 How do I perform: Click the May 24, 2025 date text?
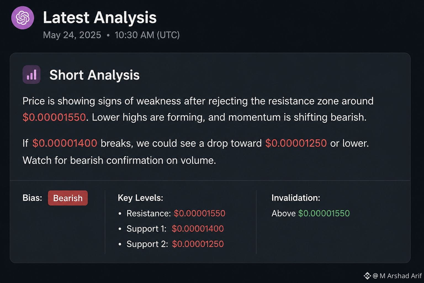click(x=72, y=35)
